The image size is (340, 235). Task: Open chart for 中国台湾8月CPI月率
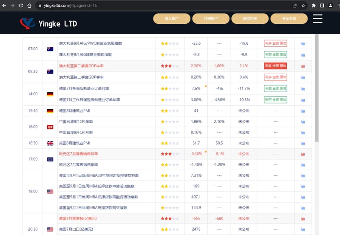point(303,133)
